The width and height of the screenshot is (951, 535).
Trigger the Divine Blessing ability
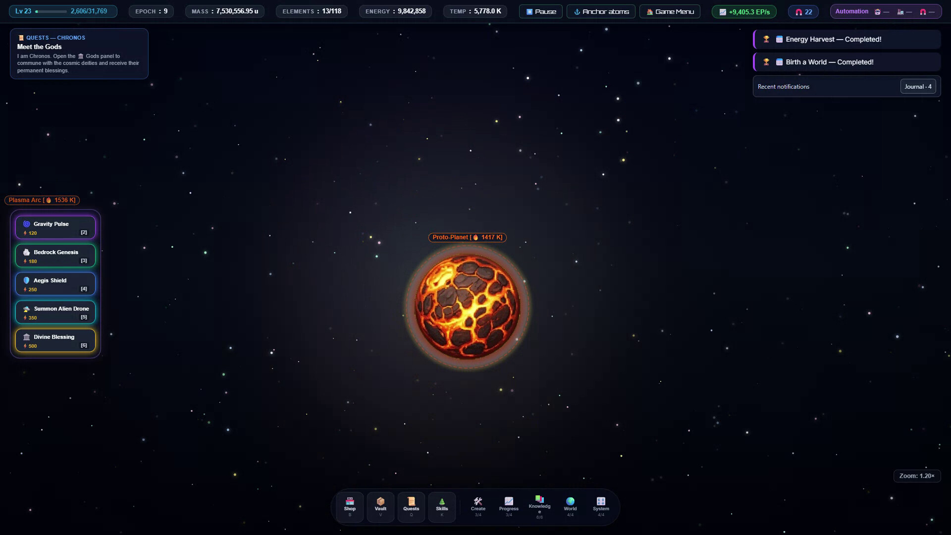55,341
